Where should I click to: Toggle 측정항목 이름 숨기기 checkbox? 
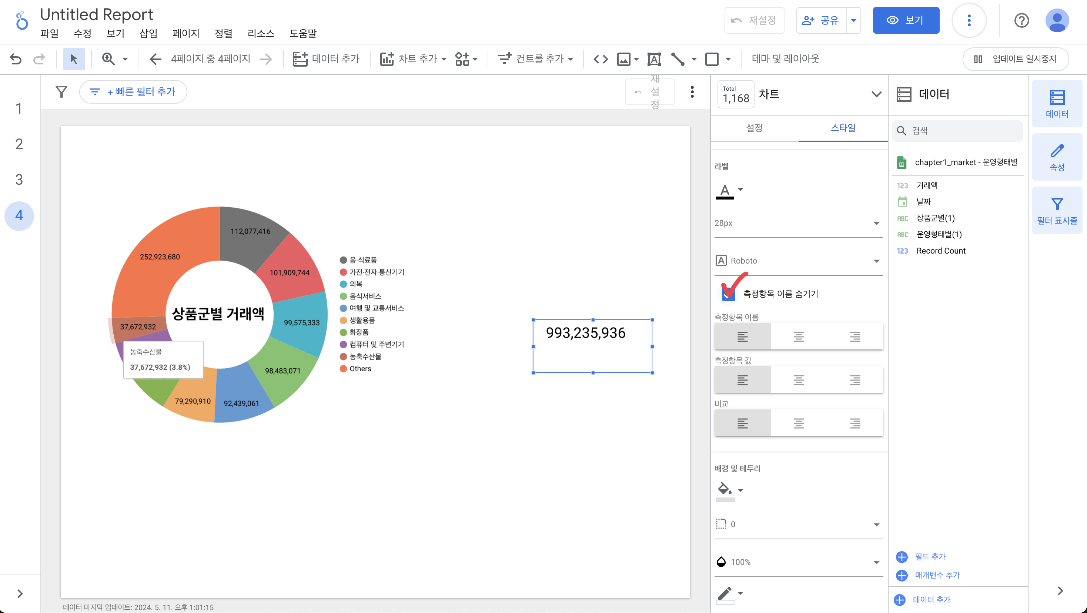[728, 294]
